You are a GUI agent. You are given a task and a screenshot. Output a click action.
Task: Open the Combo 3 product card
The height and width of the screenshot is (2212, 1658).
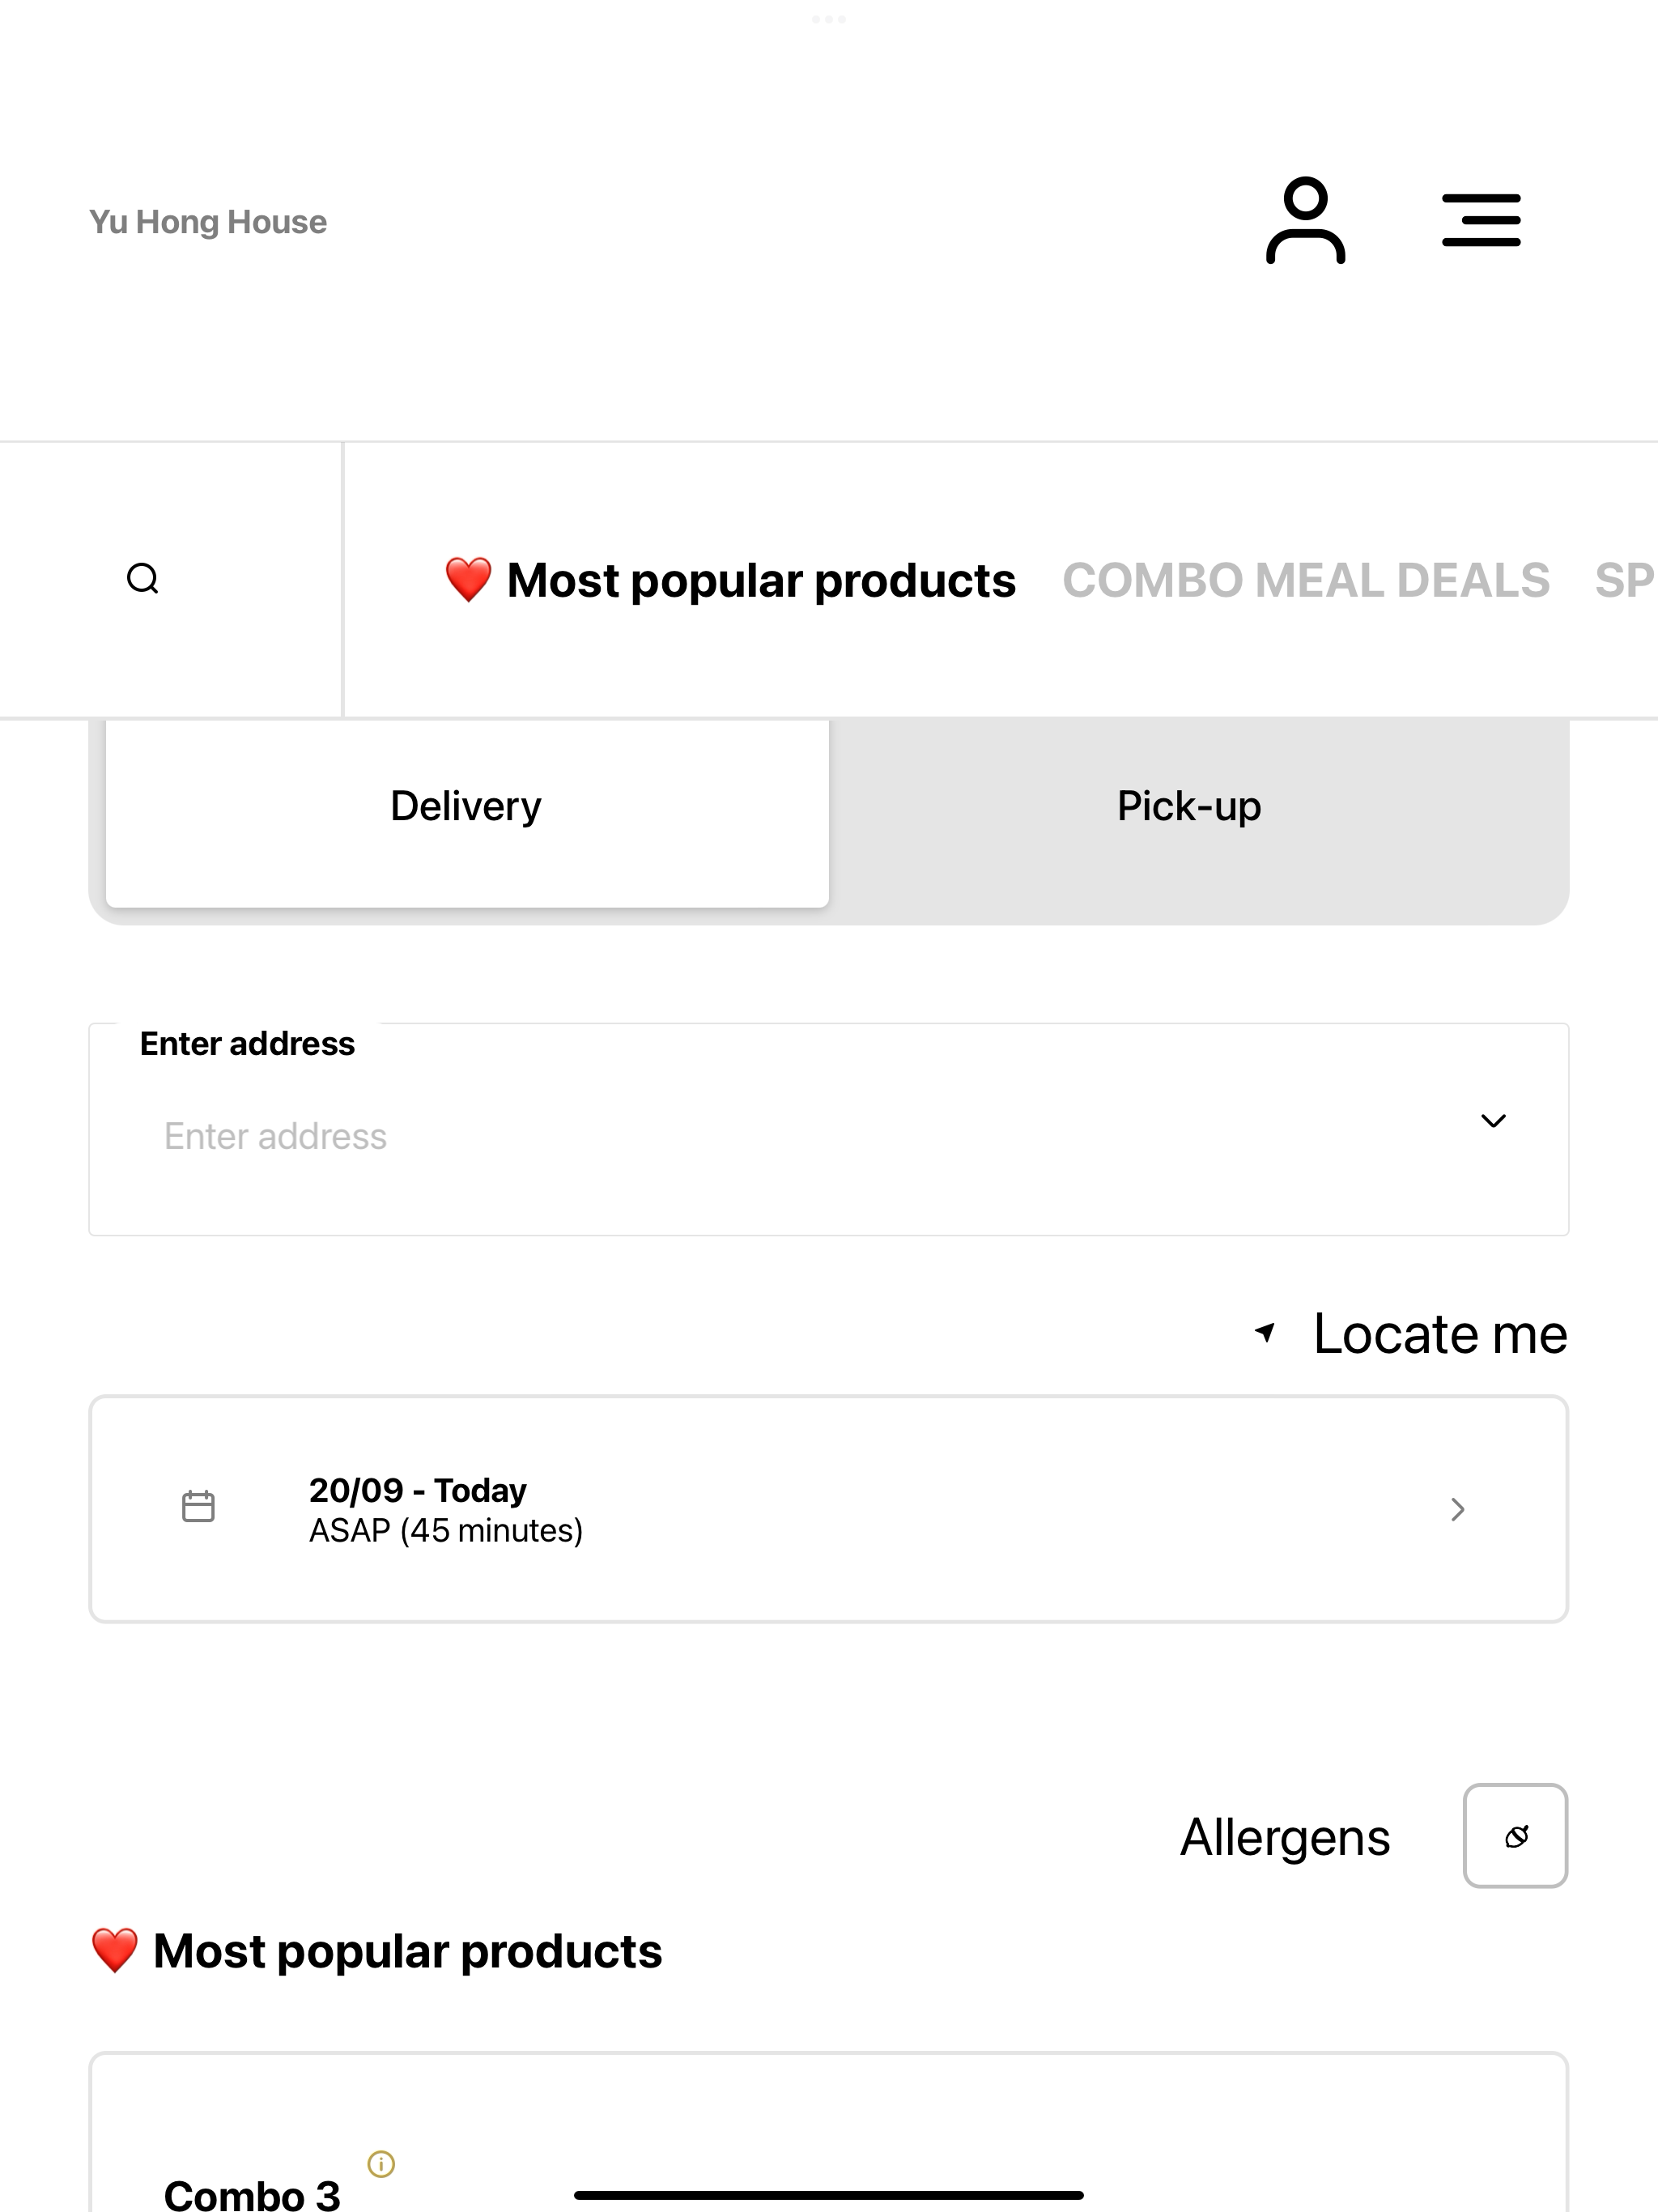pos(828,2133)
